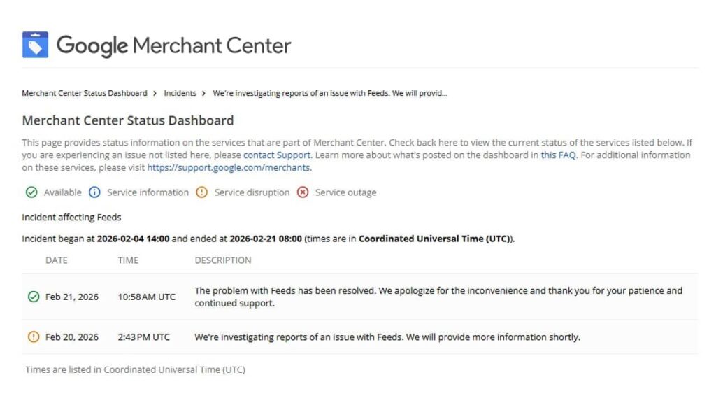Click the red Service outage icon
This screenshot has height=403, width=716.
click(x=303, y=192)
